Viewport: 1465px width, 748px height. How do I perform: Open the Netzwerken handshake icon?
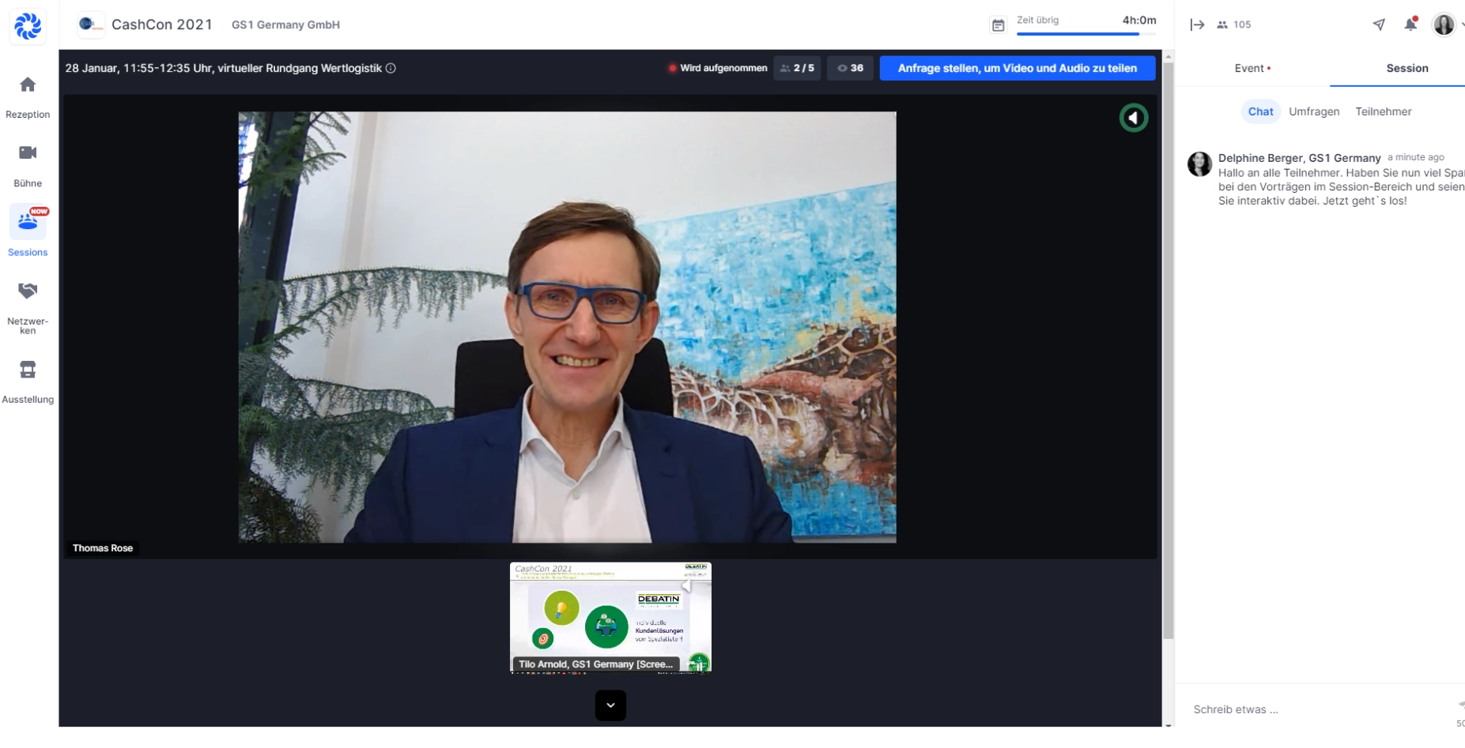pyautogui.click(x=28, y=291)
